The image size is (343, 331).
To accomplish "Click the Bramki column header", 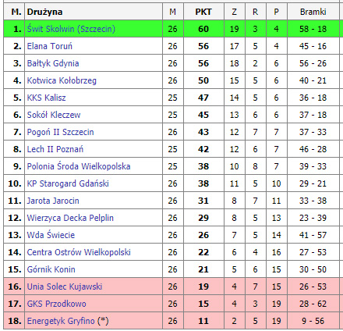I will click(x=313, y=12).
